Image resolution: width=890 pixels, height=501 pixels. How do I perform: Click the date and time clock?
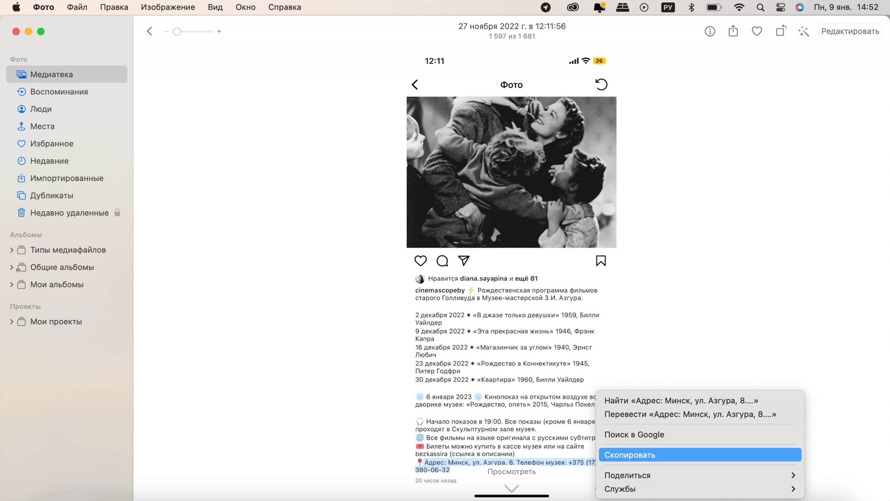click(x=846, y=7)
